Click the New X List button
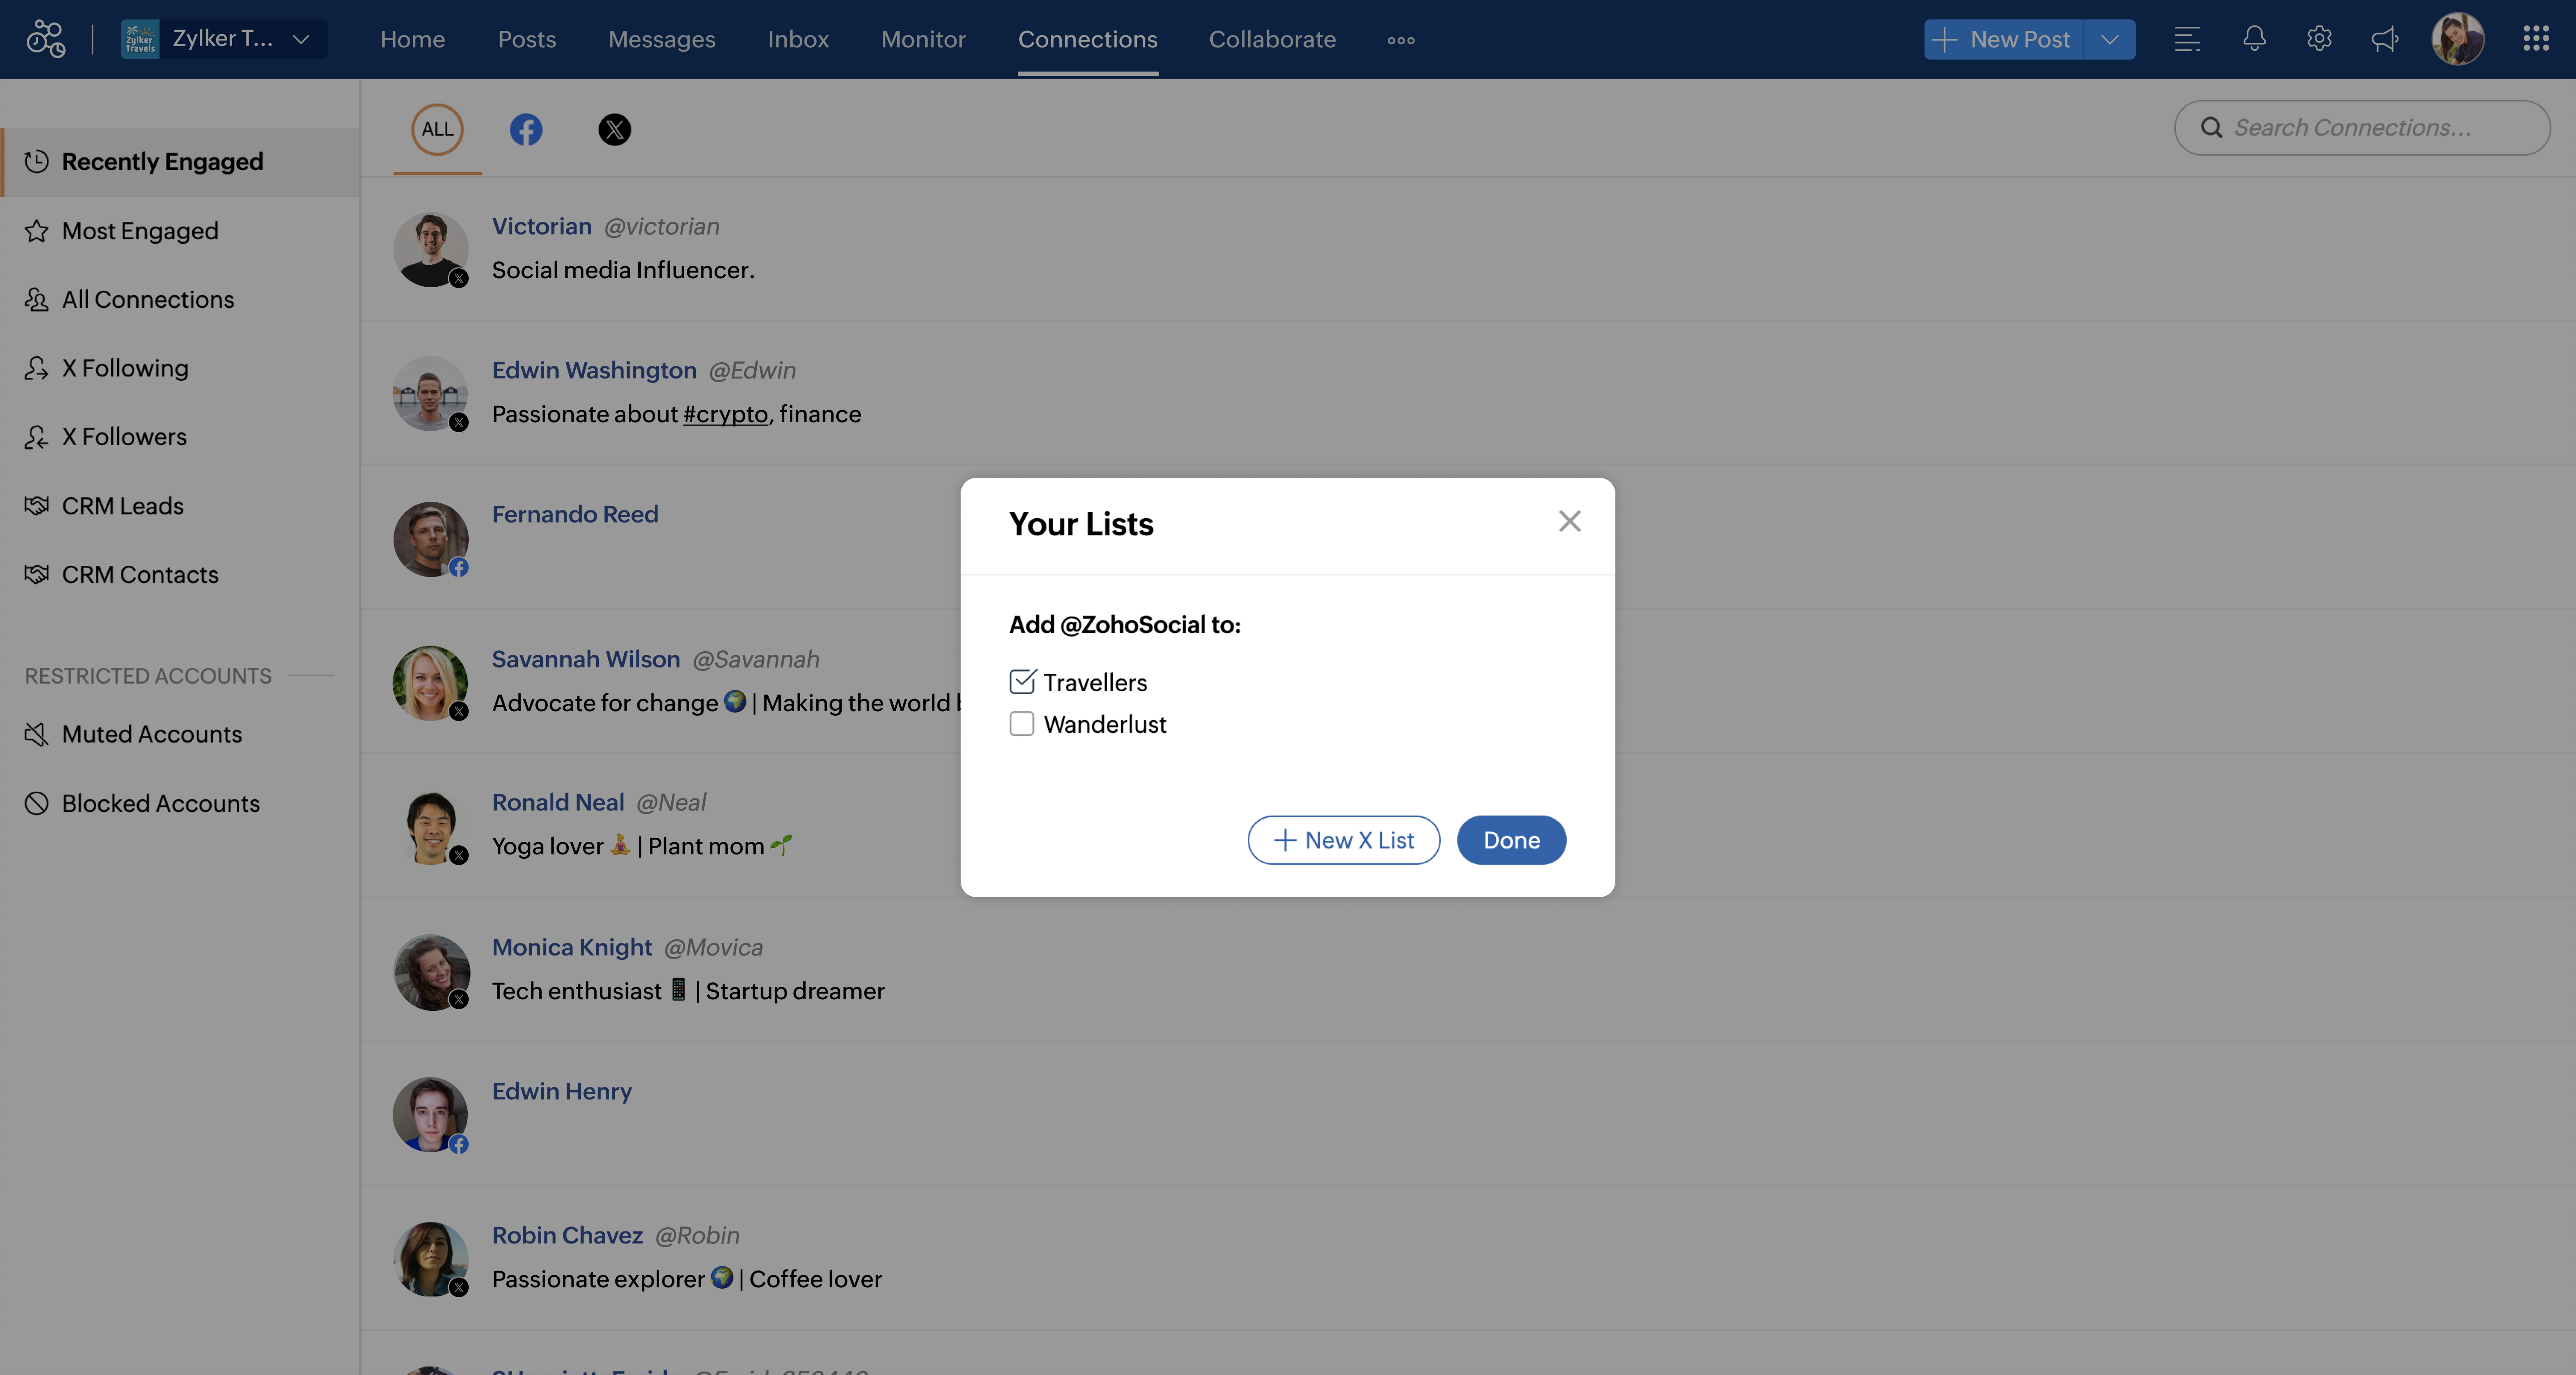This screenshot has height=1375, width=2576. [x=1343, y=840]
